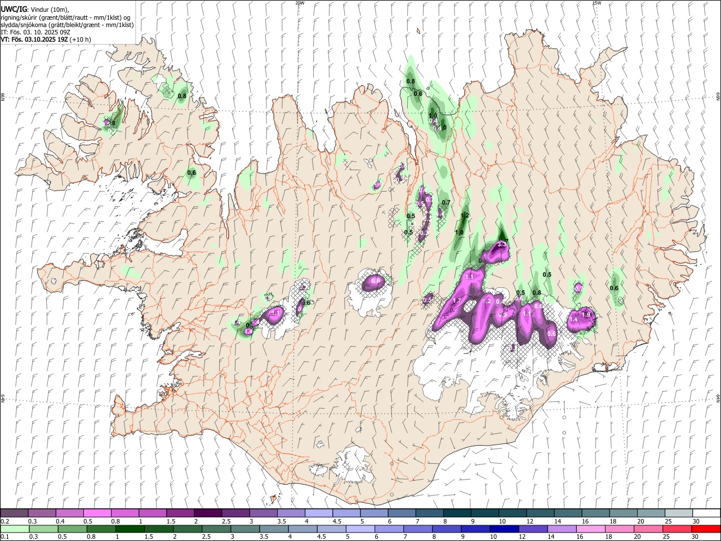This screenshot has width=721, height=541.
Task: Click the '64N' latitude label on right edge
Action: point(718,397)
